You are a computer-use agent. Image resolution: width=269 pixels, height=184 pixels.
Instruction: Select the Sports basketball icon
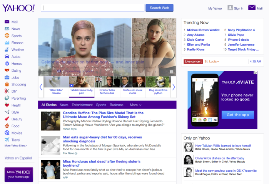pos(7,36)
